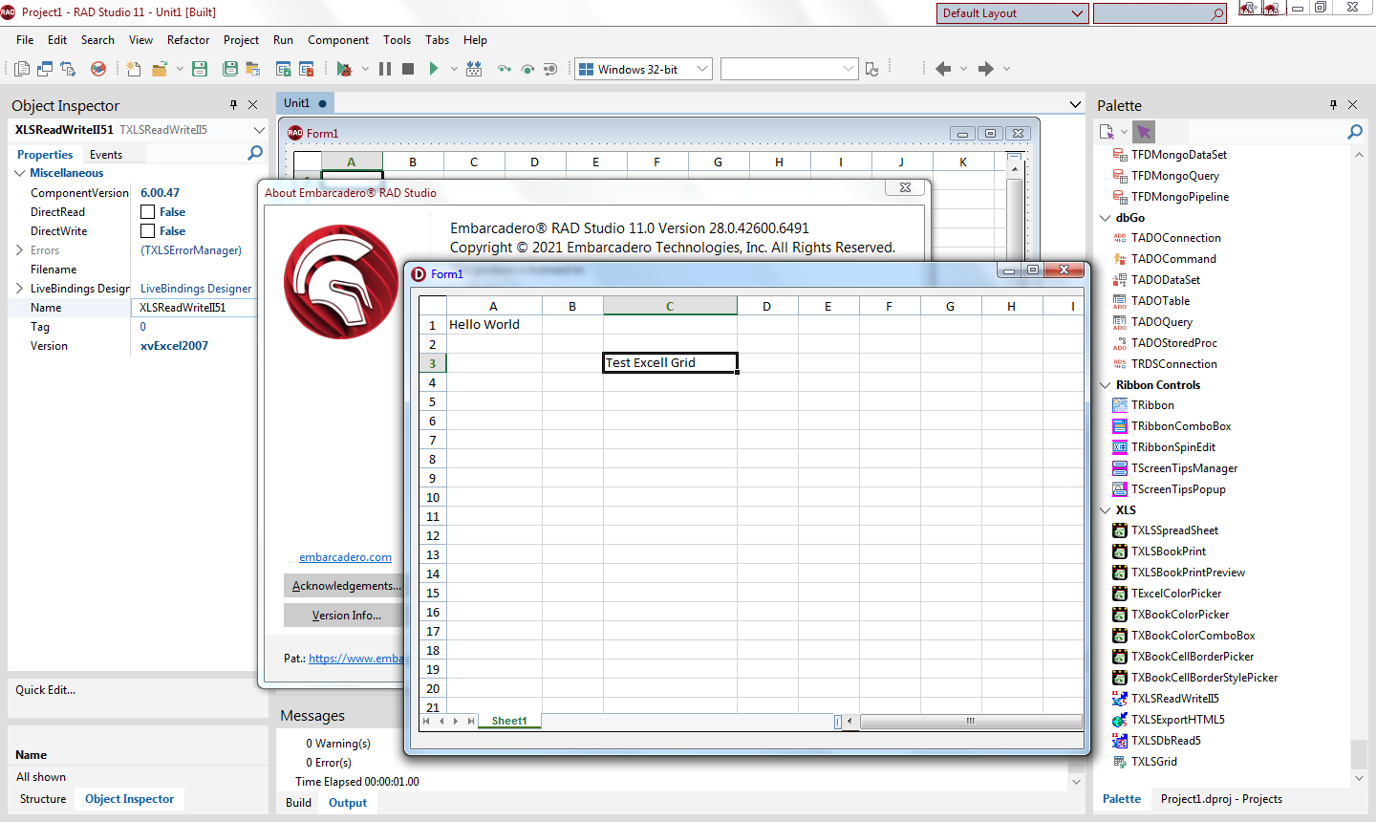
Task: Select cell A1 containing Hello World
Action: pyautogui.click(x=494, y=325)
